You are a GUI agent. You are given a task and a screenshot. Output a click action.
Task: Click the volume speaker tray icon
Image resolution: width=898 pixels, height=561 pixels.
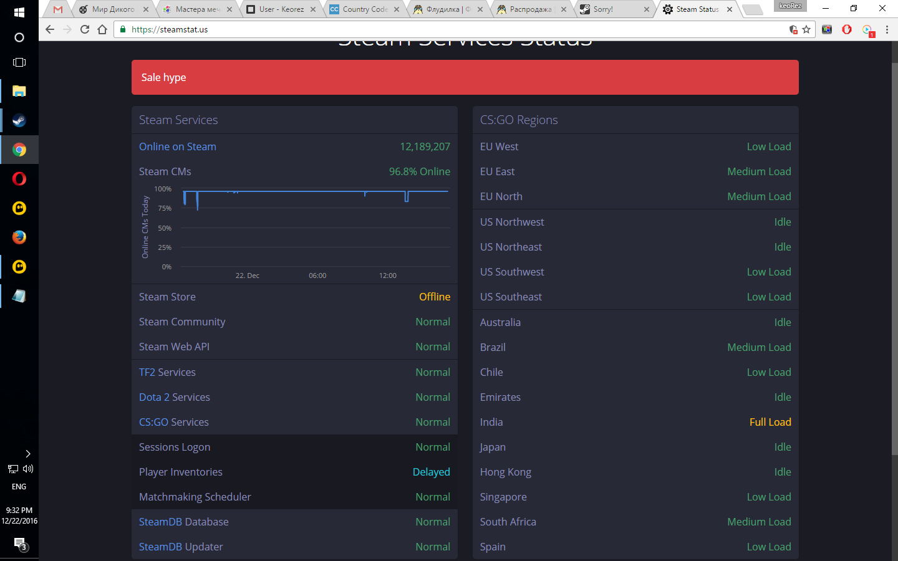click(28, 469)
